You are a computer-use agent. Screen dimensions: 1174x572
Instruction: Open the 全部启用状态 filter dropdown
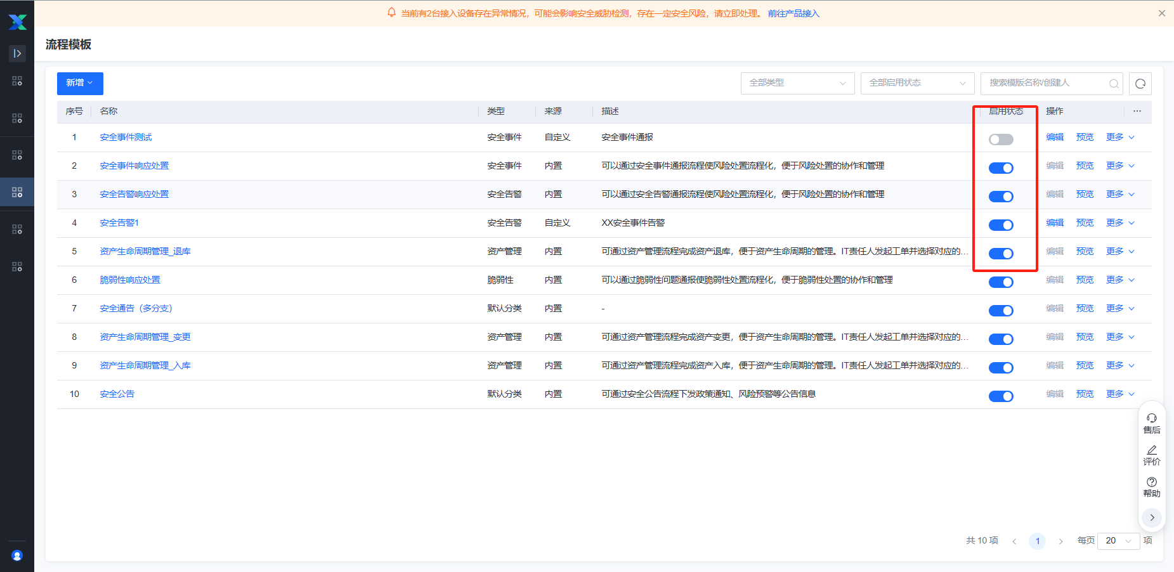point(916,83)
